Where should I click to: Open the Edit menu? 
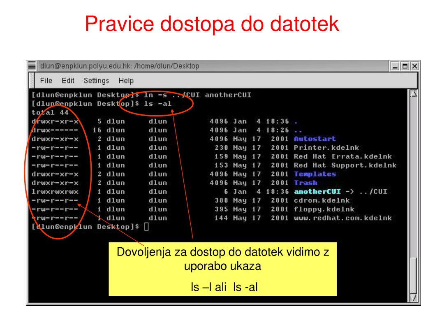click(68, 81)
